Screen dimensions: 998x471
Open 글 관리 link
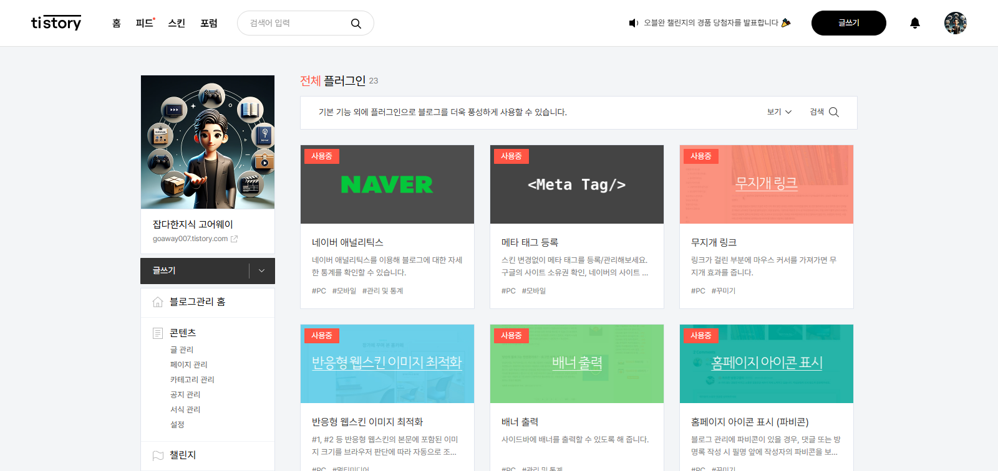pyautogui.click(x=182, y=350)
